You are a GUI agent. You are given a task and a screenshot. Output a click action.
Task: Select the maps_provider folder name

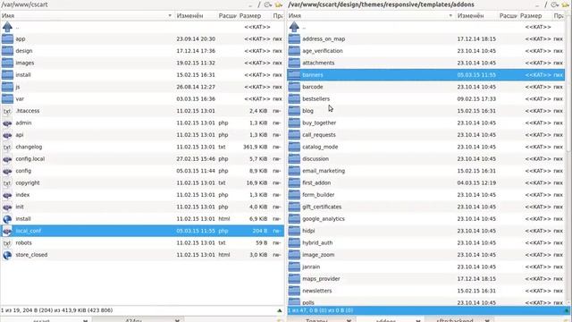[x=321, y=279]
